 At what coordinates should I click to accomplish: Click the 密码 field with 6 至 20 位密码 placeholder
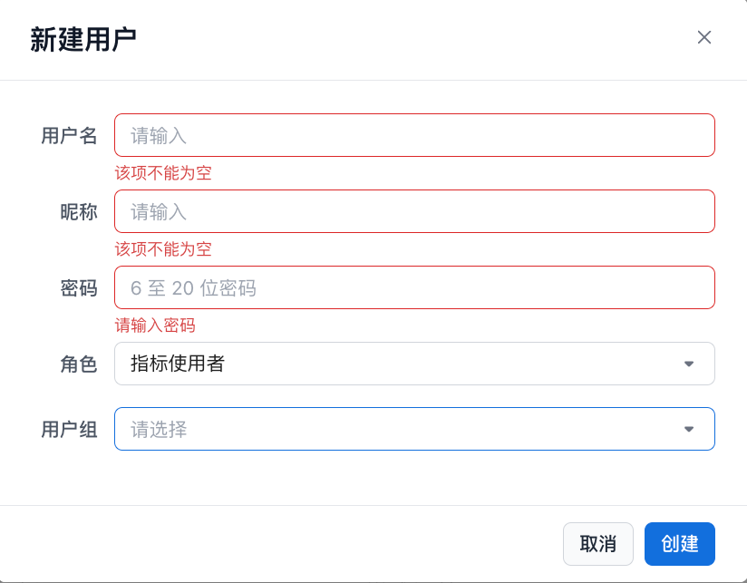[x=414, y=287]
